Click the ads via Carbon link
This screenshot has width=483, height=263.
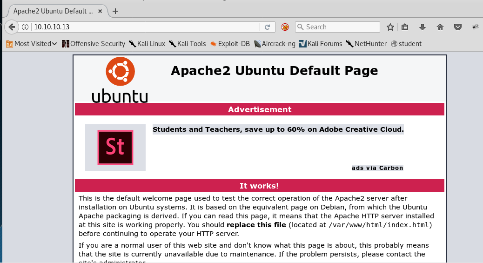pyautogui.click(x=377, y=168)
